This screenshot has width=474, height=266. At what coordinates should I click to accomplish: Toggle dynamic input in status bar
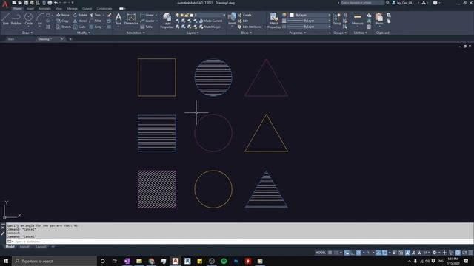[x=347, y=253]
